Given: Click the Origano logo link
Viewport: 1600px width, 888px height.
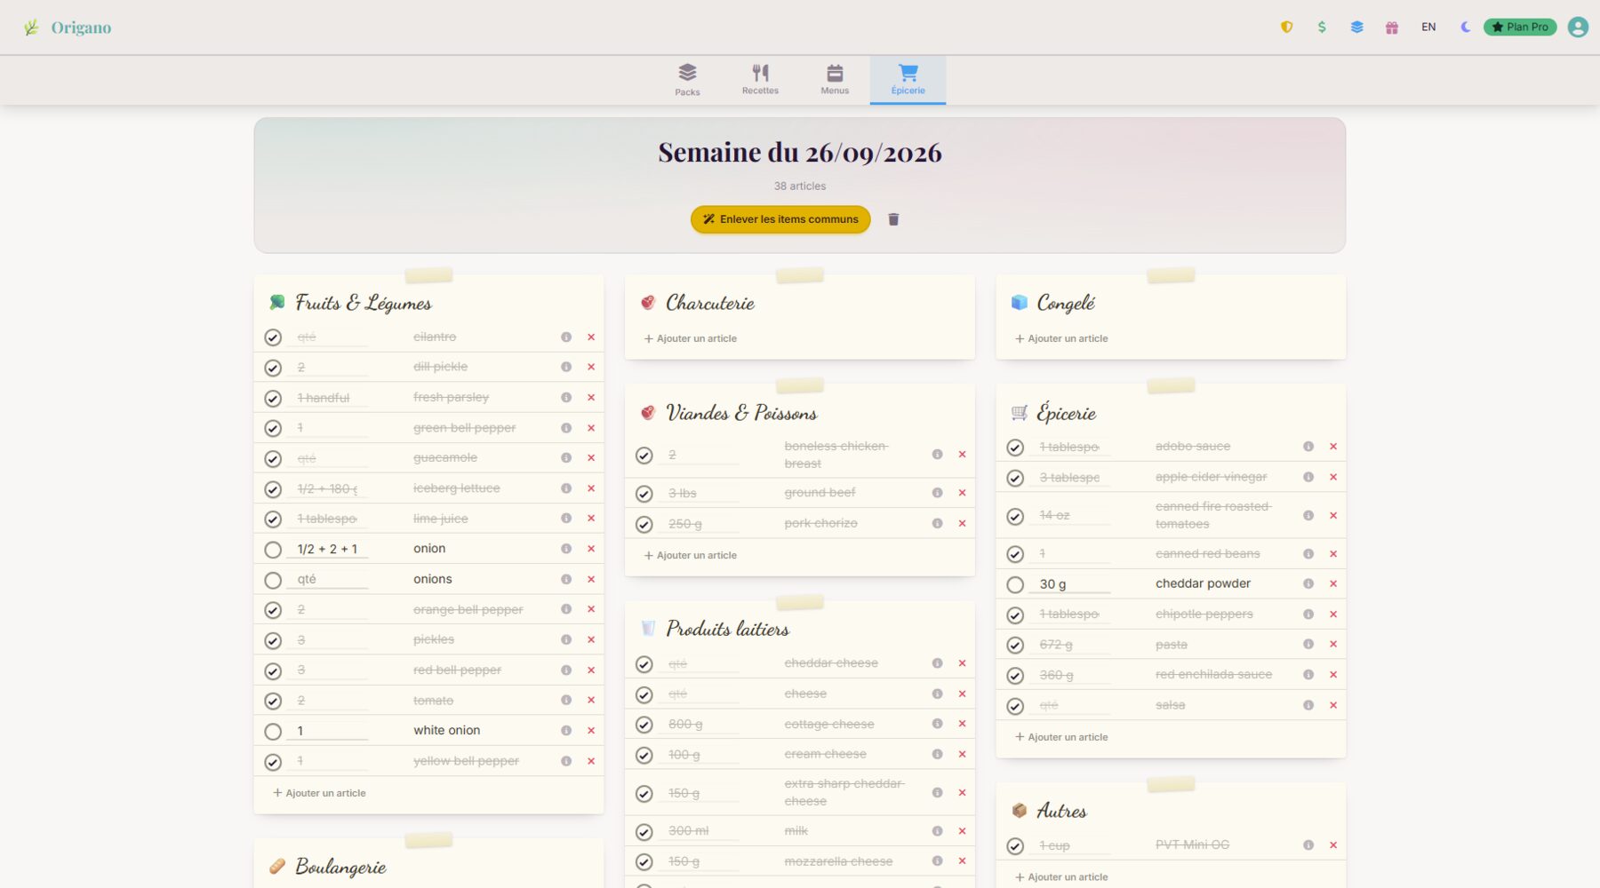Looking at the screenshot, I should (68, 28).
